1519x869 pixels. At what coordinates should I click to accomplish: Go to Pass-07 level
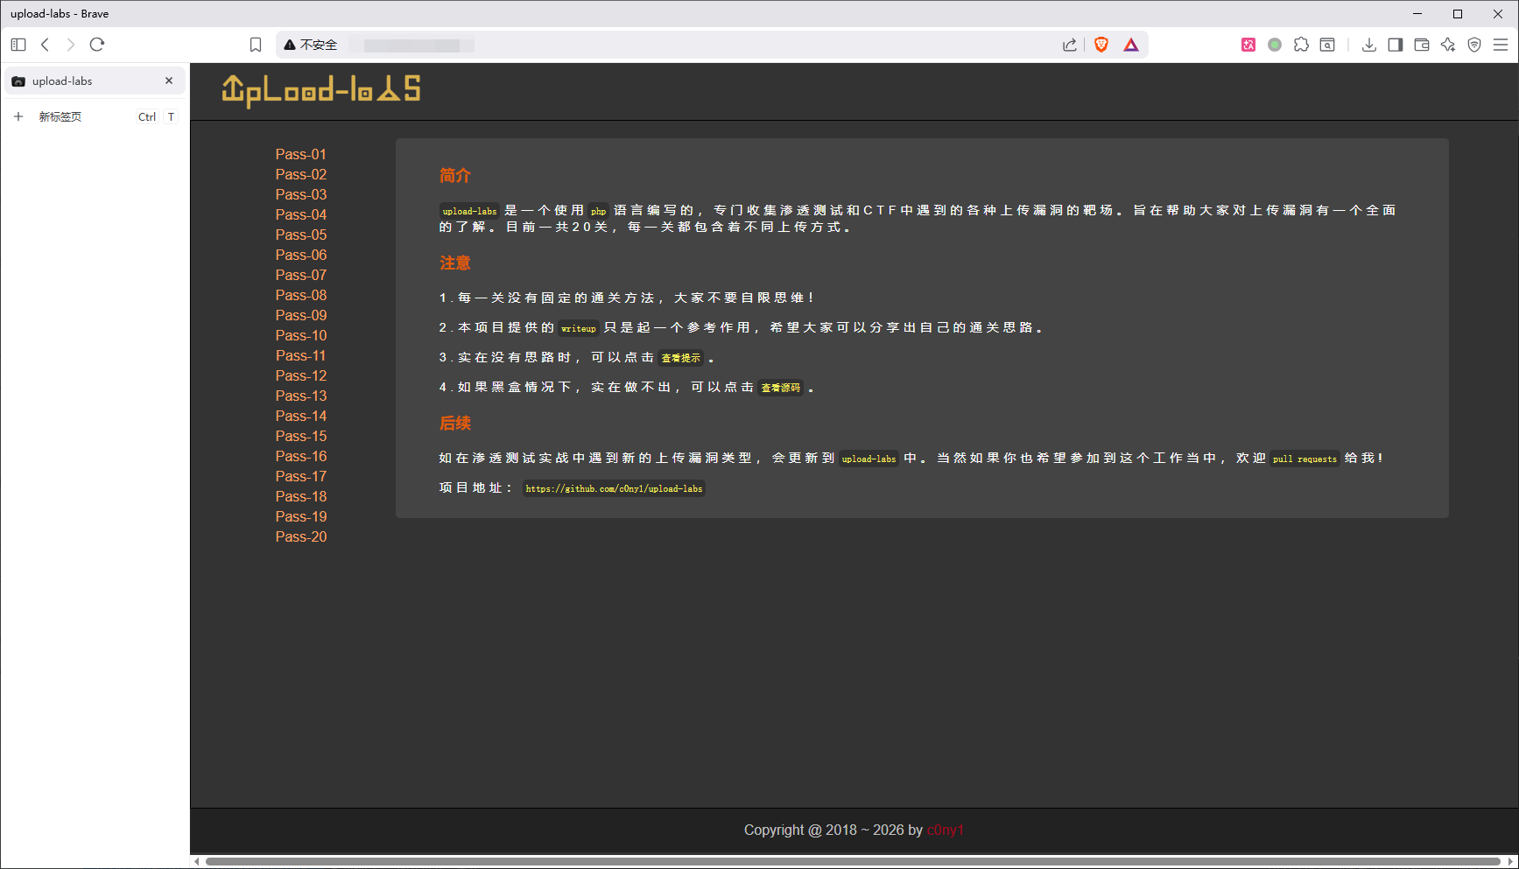301,275
